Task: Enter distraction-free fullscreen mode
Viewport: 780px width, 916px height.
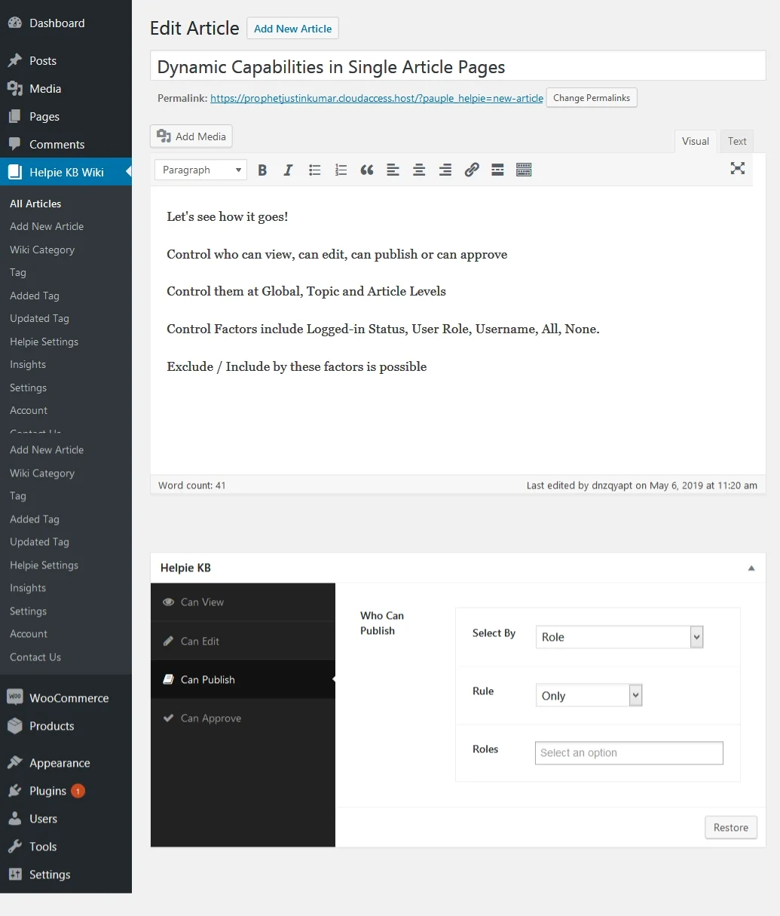Action: tap(738, 168)
